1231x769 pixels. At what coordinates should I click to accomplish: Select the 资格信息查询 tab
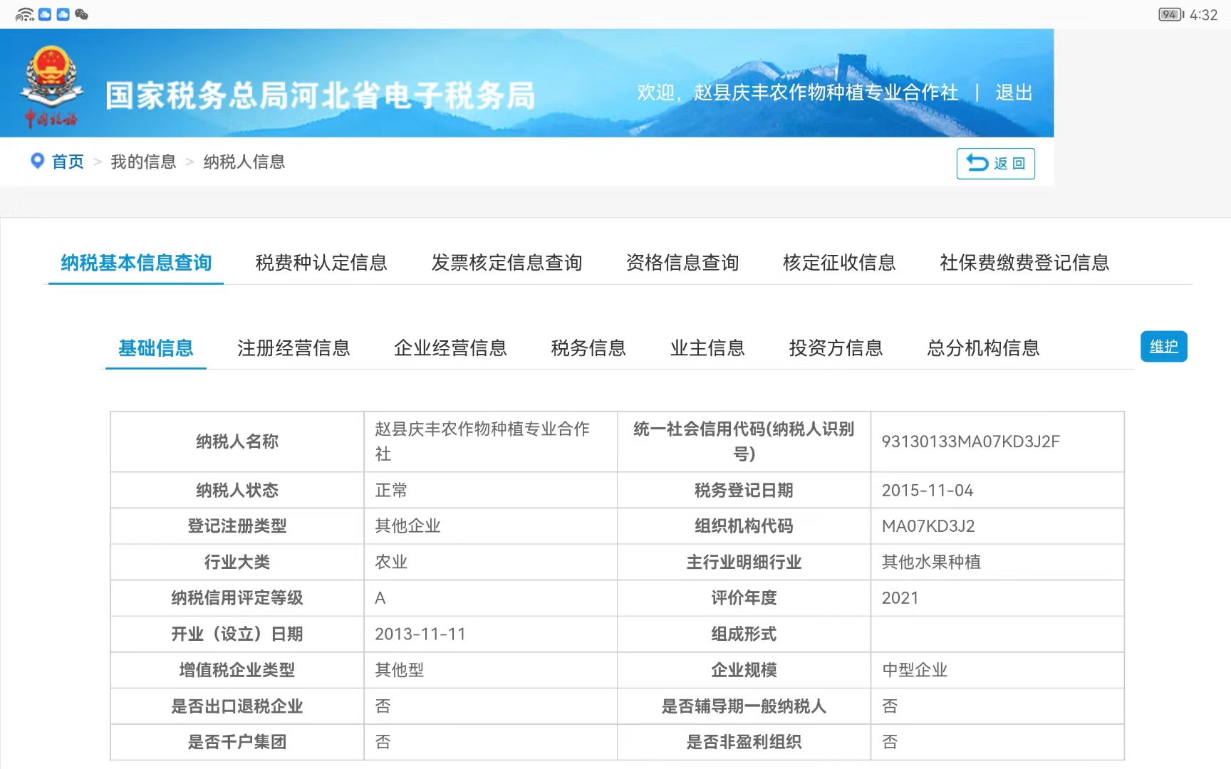[x=682, y=263]
